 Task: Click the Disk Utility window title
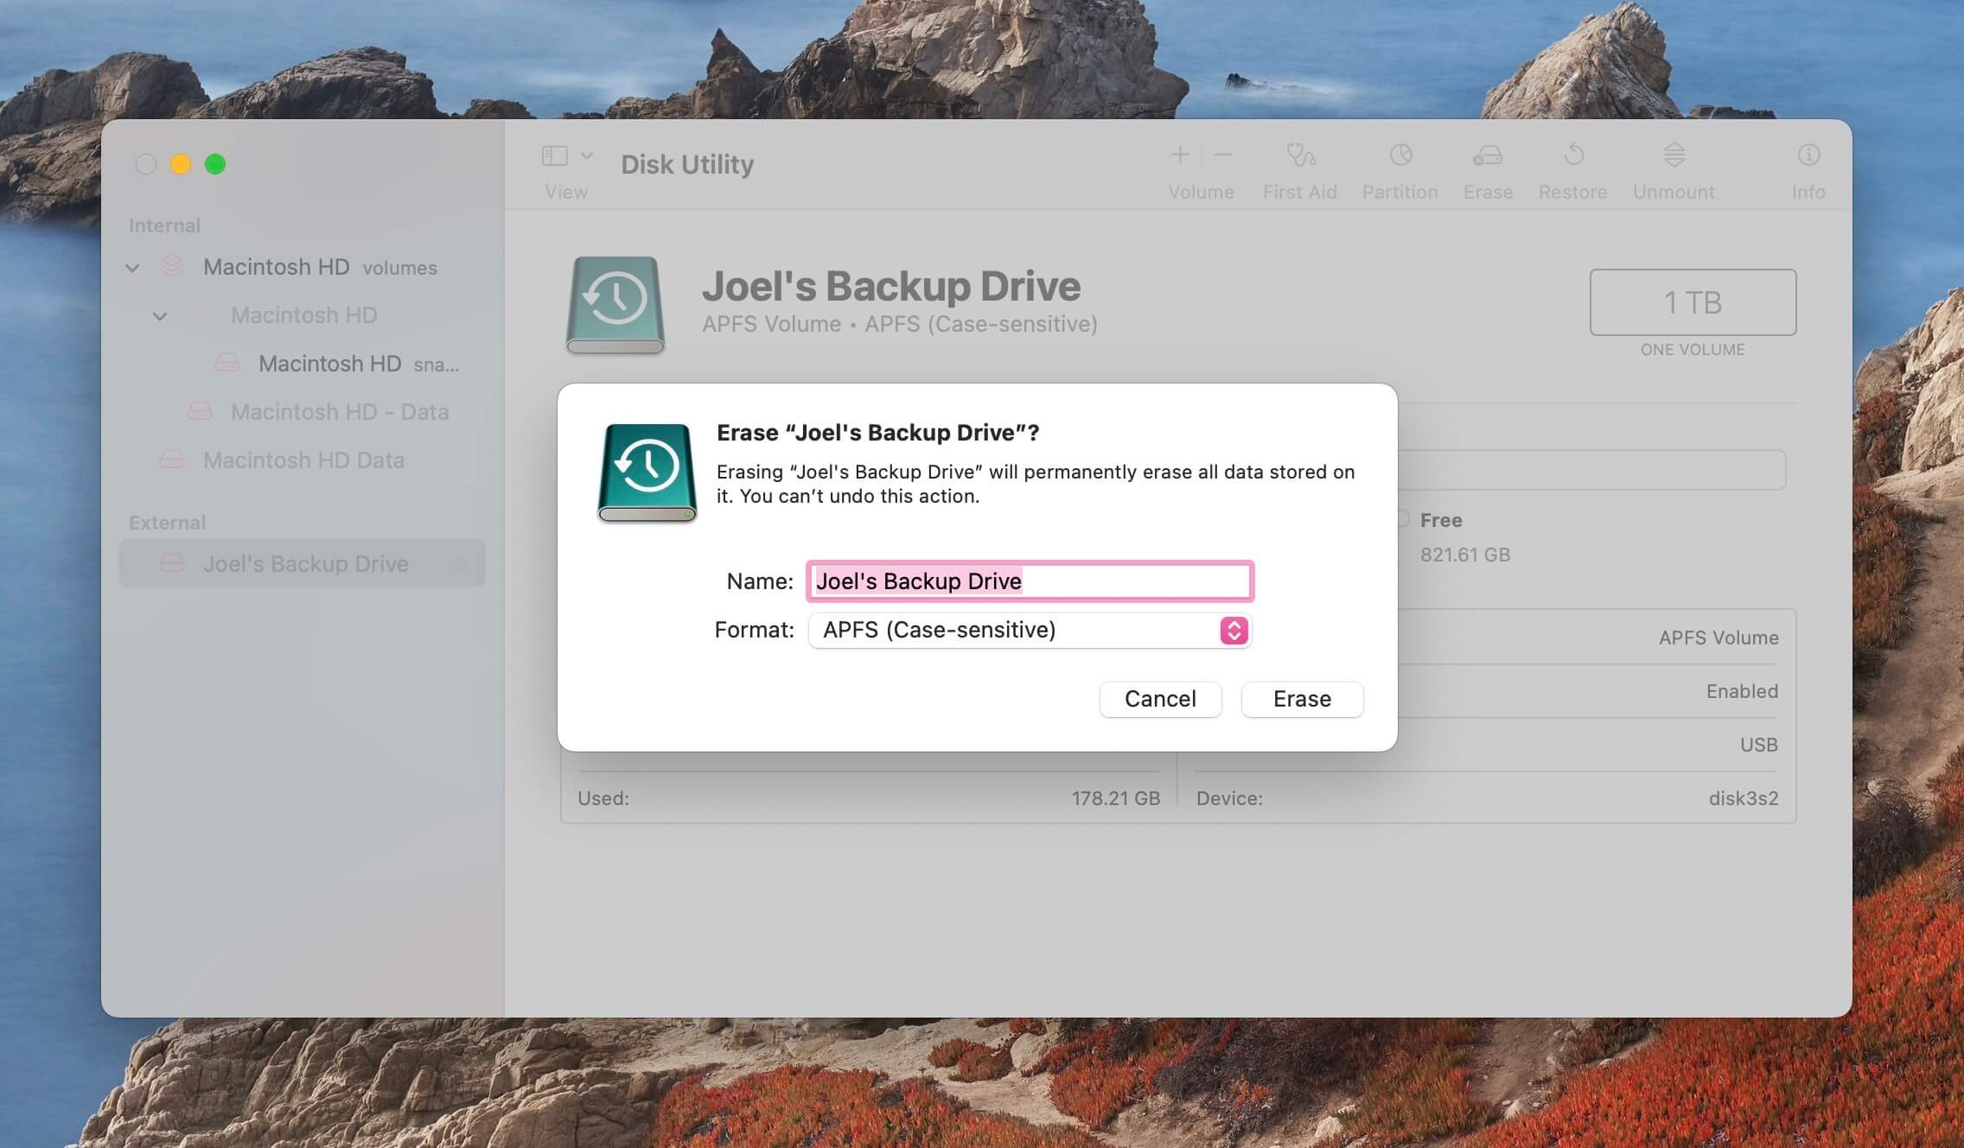pos(687,164)
